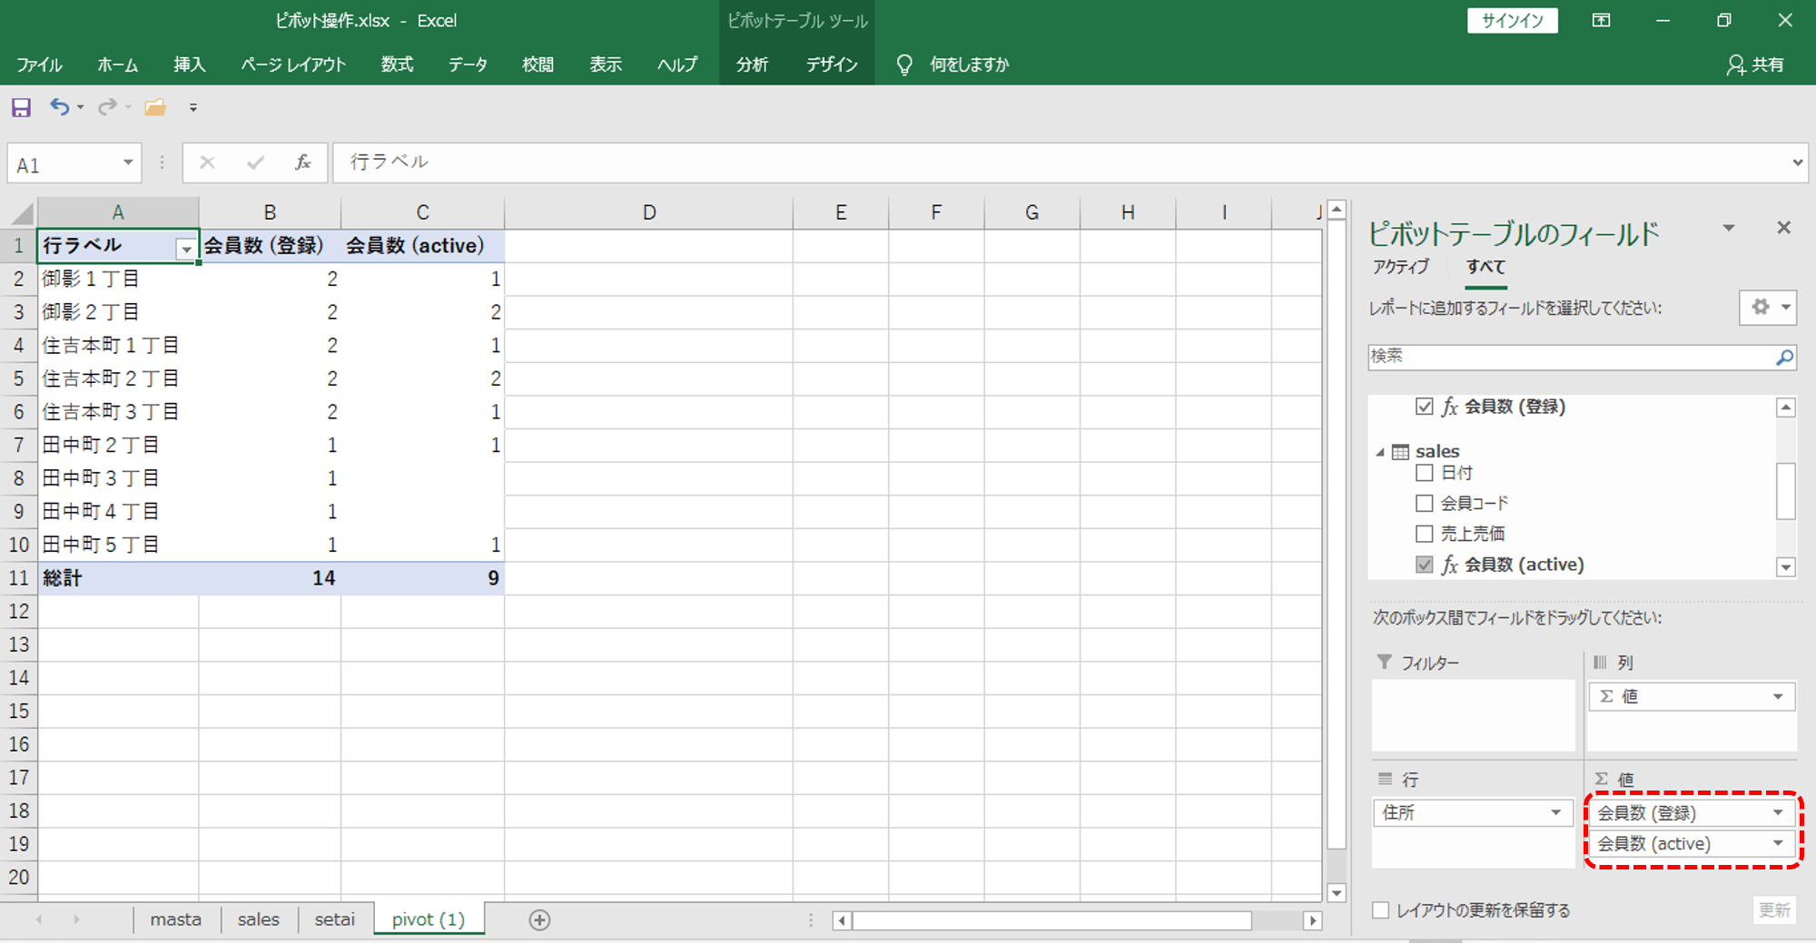Click the Ribbon Display Options icon
The height and width of the screenshot is (943, 1816).
[x=1602, y=20]
